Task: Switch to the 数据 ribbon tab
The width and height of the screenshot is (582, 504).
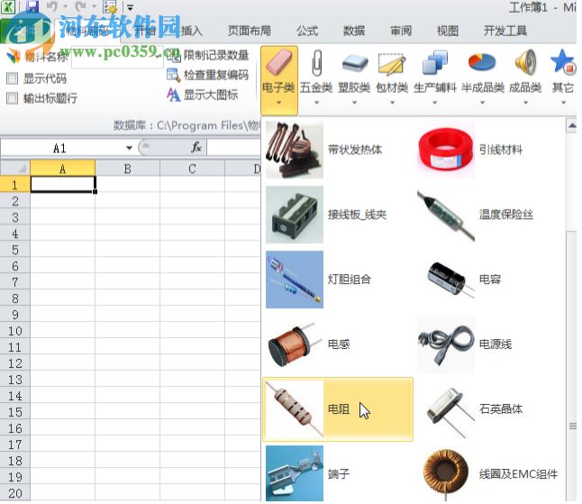Action: coord(354,31)
